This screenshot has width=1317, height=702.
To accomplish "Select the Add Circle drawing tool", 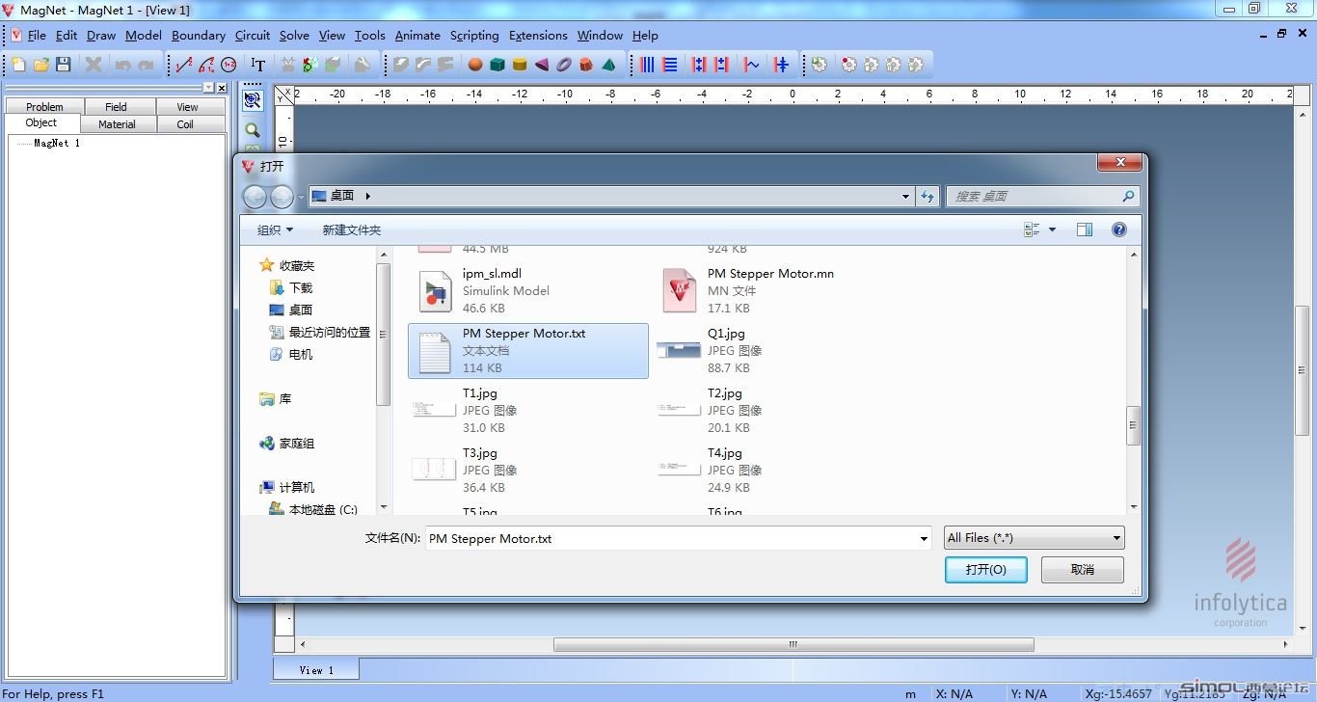I will (x=228, y=65).
